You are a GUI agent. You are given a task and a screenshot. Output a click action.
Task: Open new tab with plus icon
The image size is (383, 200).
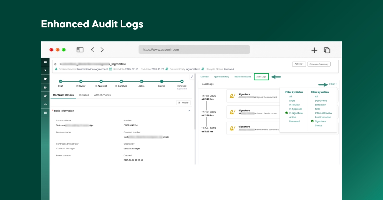(x=314, y=50)
